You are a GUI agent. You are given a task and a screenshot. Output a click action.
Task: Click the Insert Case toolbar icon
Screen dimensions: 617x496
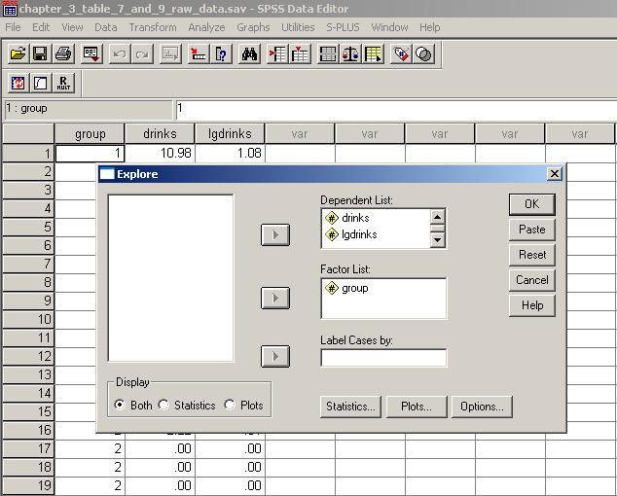(x=277, y=53)
